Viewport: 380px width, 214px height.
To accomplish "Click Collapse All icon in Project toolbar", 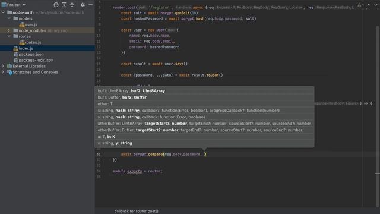I will pos(72,5).
